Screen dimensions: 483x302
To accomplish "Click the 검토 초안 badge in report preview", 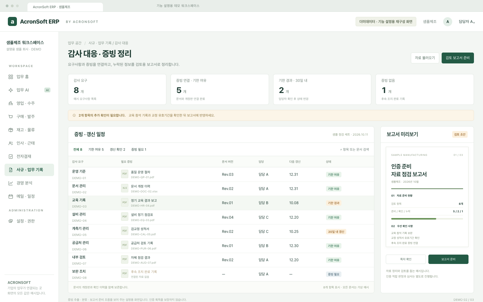I will 460,134.
